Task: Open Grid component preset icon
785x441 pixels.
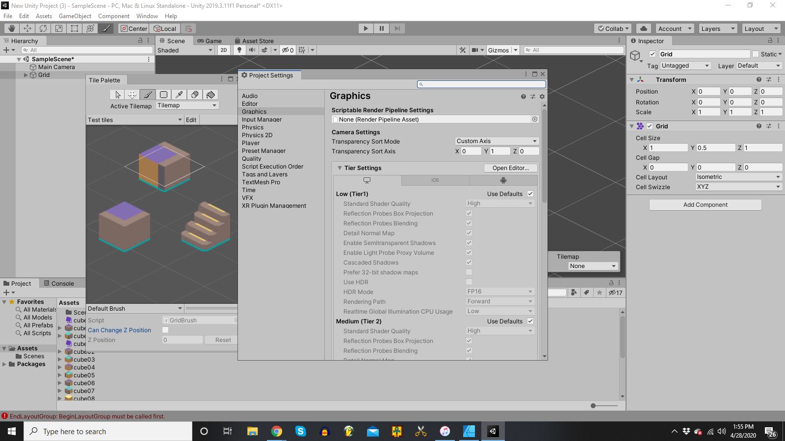Action: point(769,126)
